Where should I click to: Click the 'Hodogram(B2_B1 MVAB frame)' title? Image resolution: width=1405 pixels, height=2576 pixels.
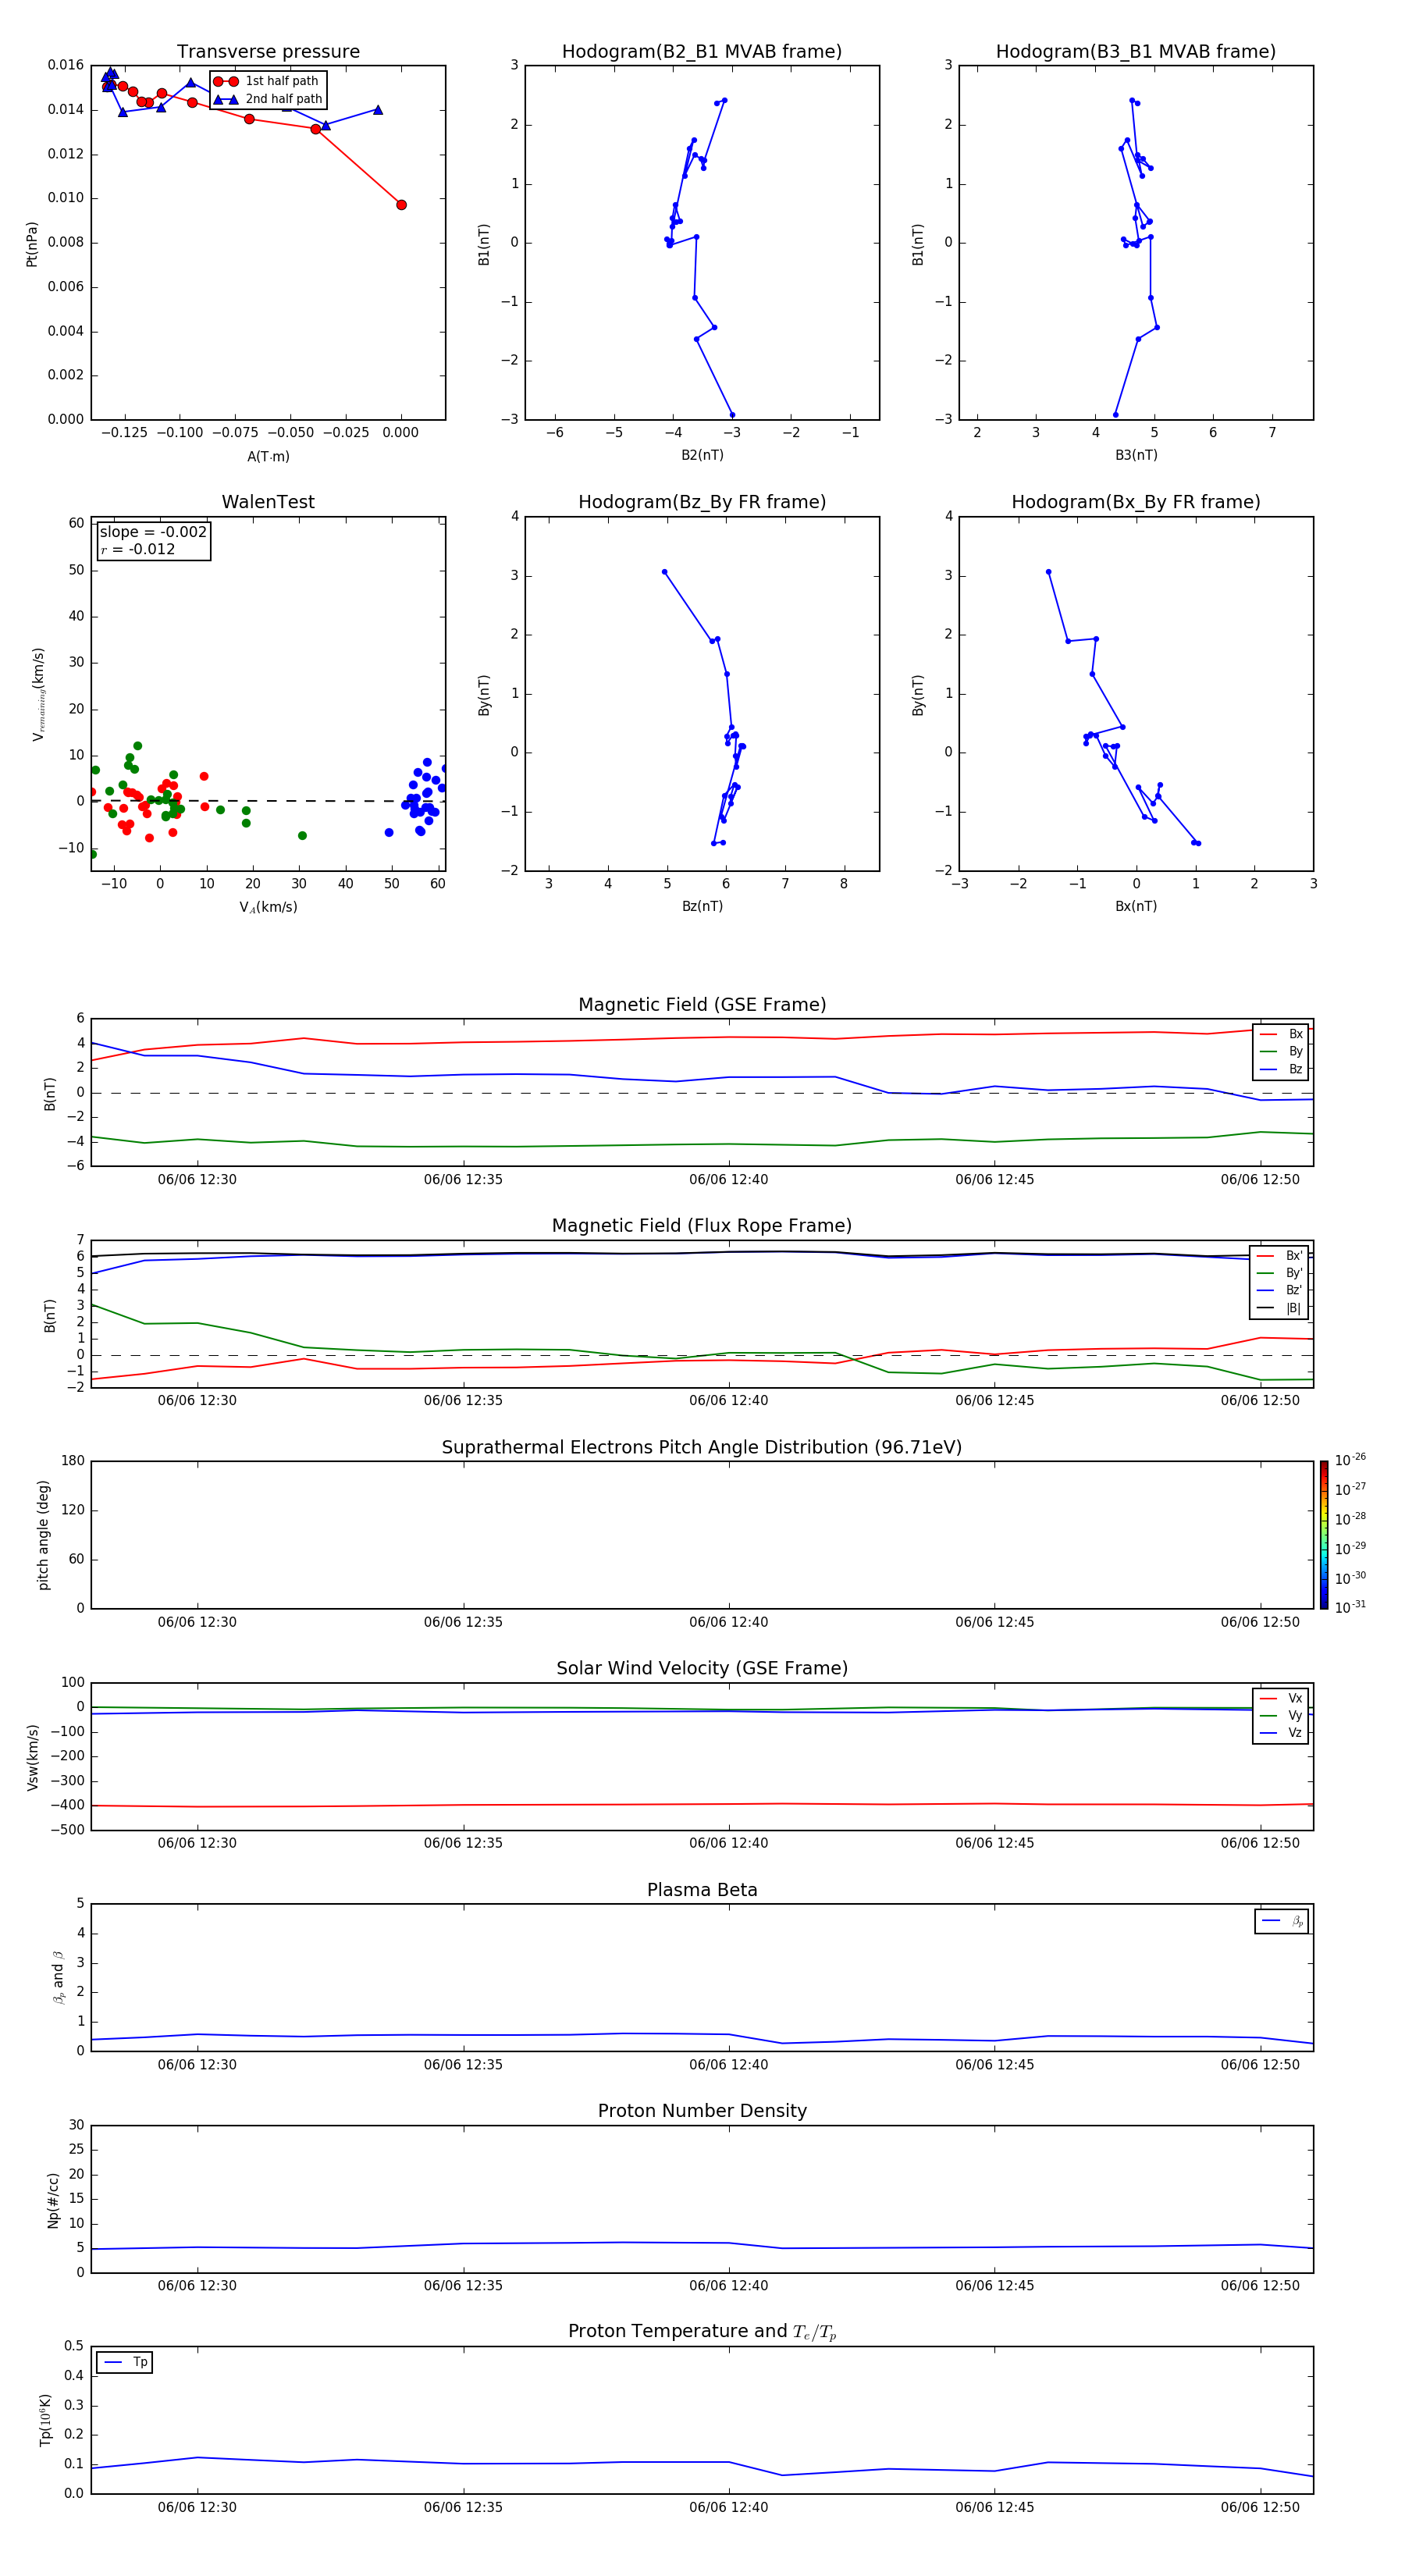(702, 52)
